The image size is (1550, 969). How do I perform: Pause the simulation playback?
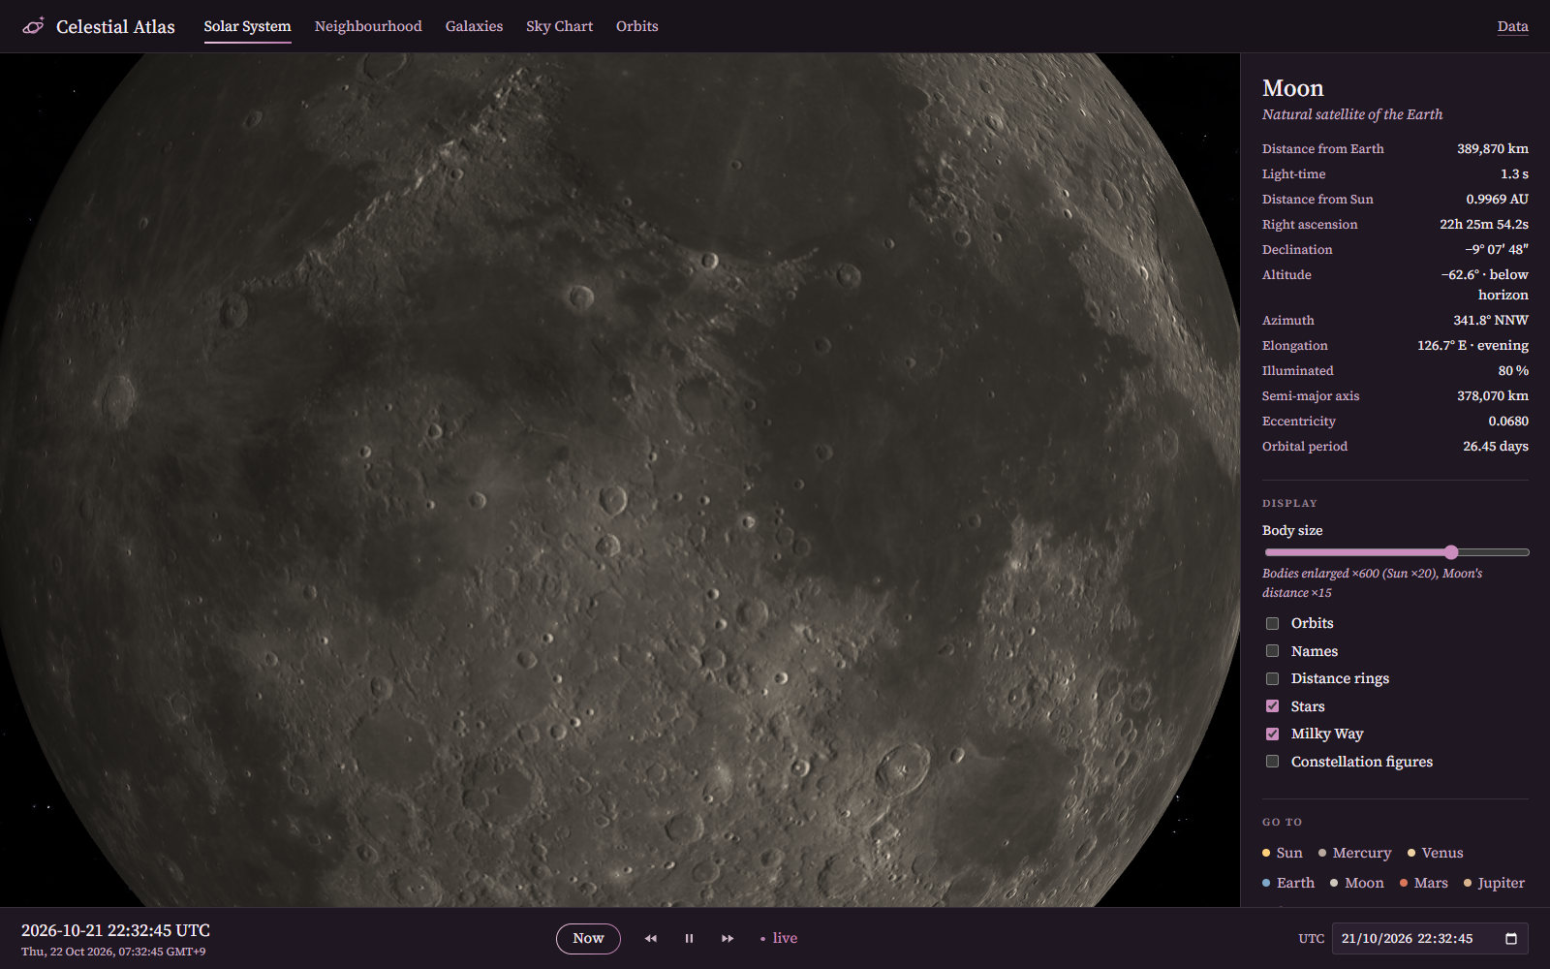[x=689, y=938]
